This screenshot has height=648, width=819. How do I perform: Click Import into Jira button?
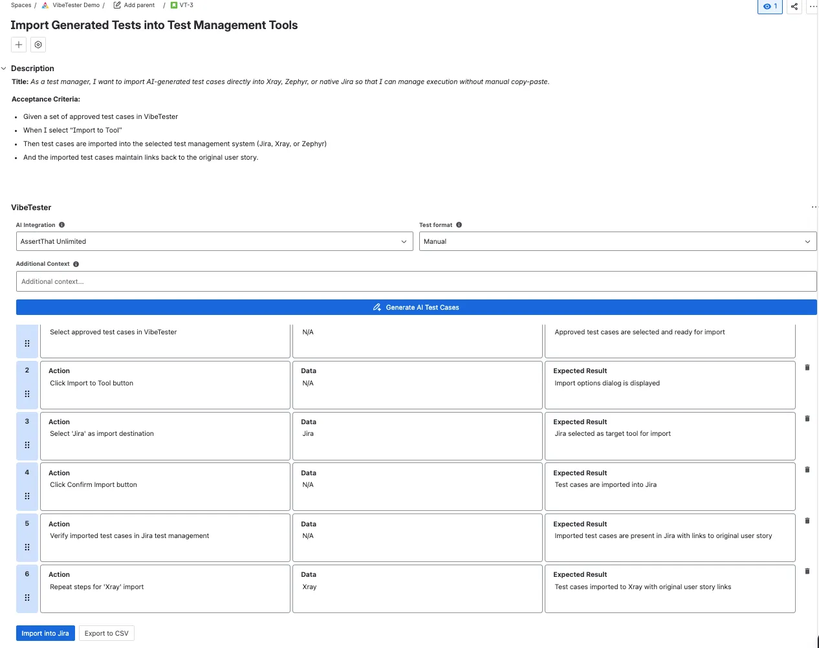pyautogui.click(x=45, y=633)
